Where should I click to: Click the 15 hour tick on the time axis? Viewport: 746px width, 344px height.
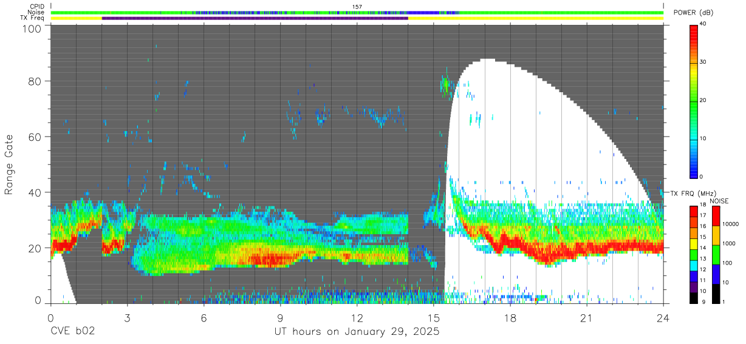[433, 317]
